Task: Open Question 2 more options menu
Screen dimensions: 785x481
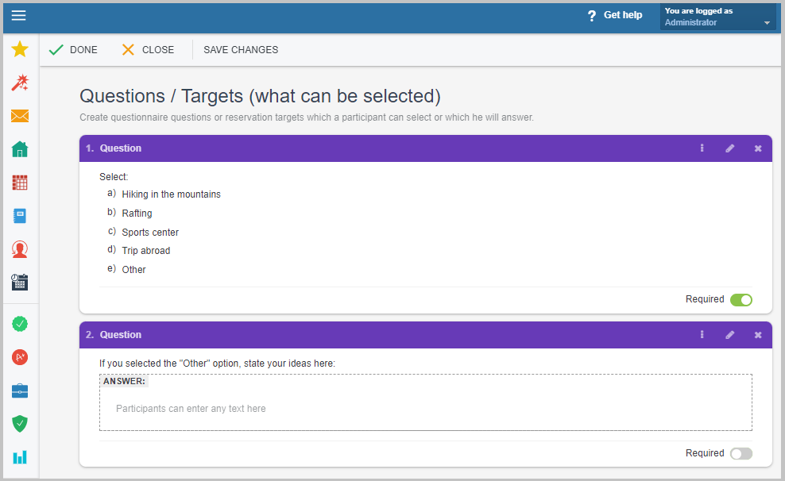Action: [702, 335]
